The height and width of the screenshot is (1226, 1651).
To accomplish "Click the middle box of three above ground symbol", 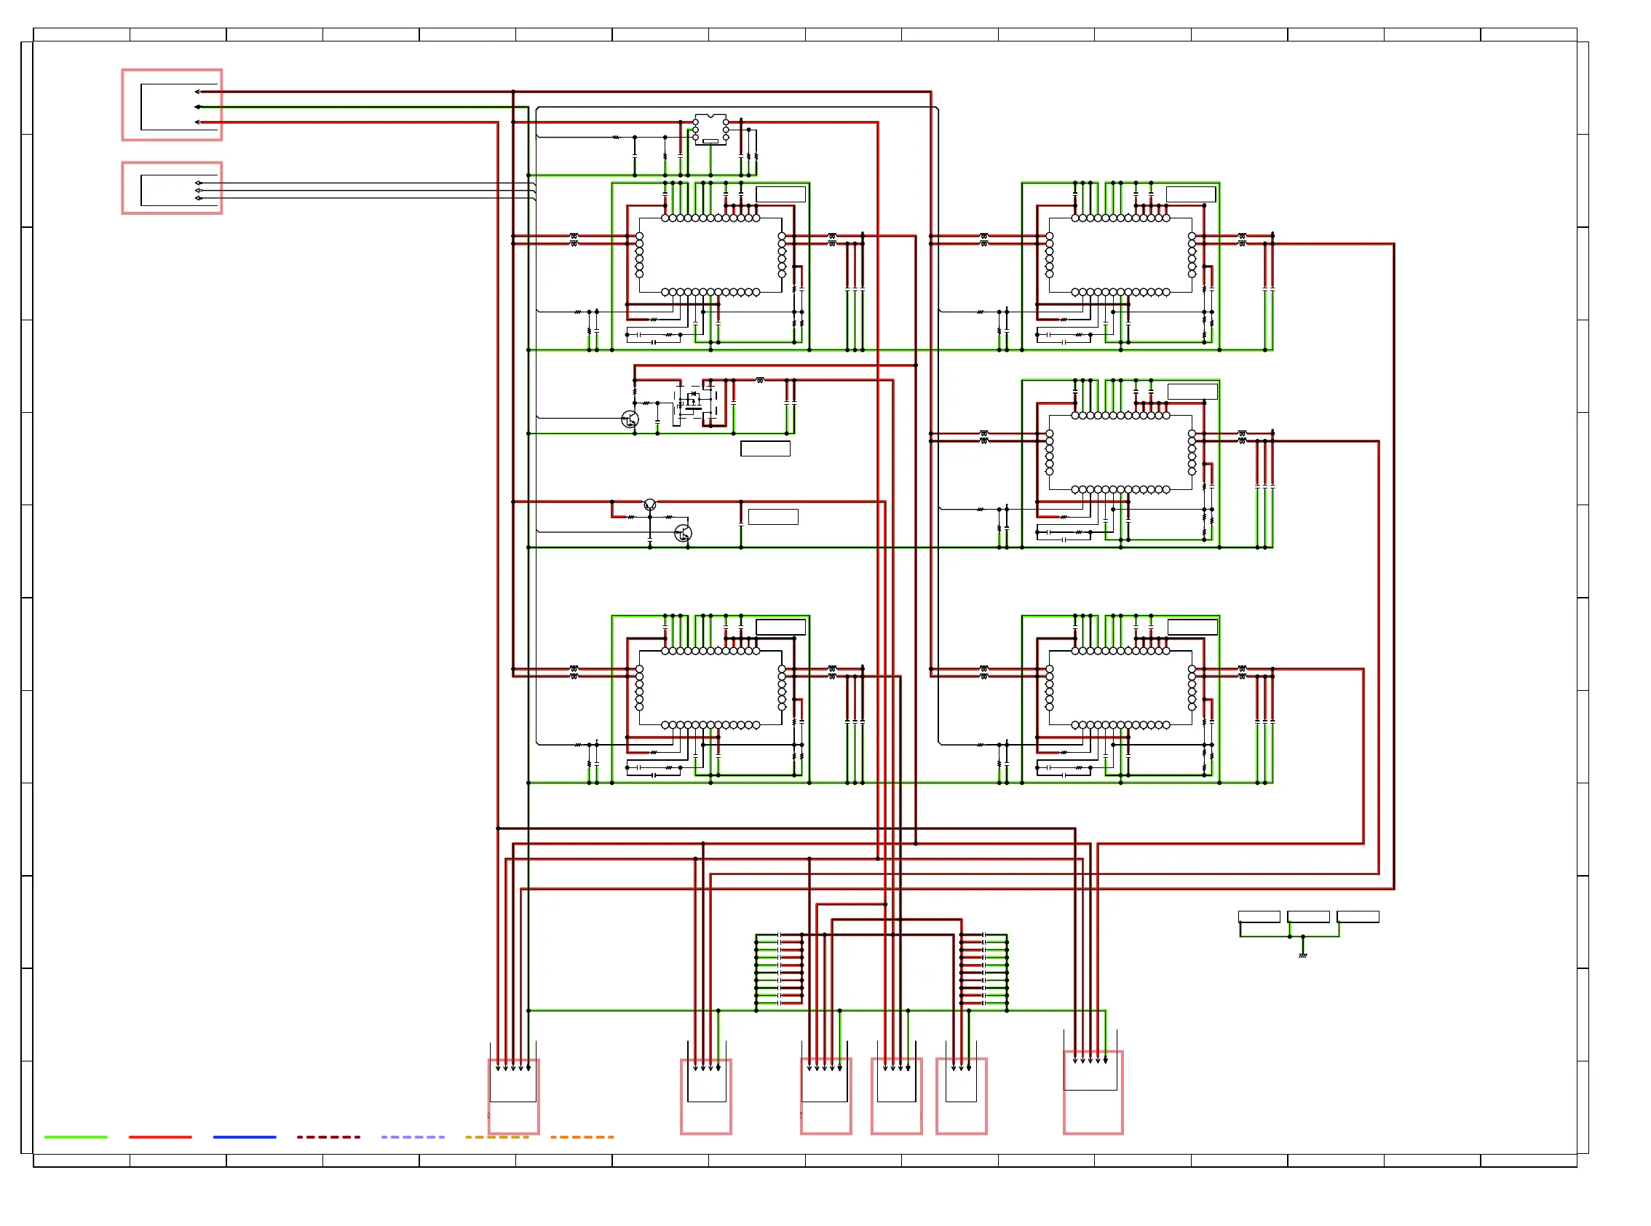I will pos(1308,917).
